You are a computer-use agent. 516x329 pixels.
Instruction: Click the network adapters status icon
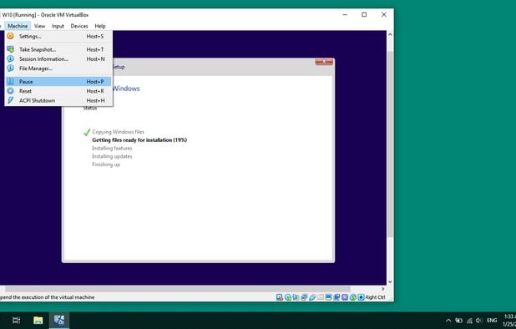tap(304, 297)
